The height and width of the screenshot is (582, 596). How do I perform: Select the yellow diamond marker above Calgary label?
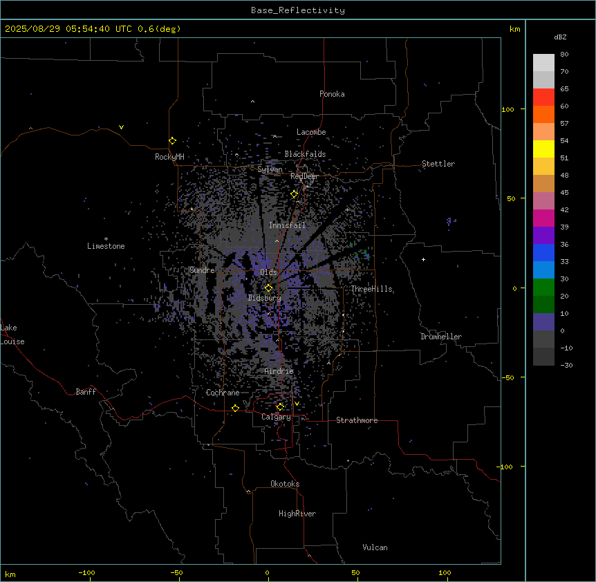pyautogui.click(x=280, y=407)
